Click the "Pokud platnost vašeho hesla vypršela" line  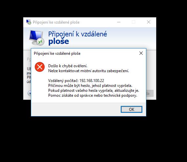click(93, 91)
